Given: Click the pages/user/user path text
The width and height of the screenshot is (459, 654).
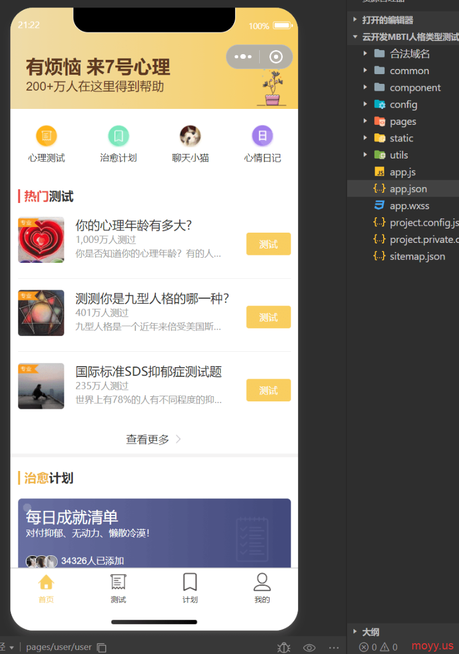Looking at the screenshot, I should point(59,647).
